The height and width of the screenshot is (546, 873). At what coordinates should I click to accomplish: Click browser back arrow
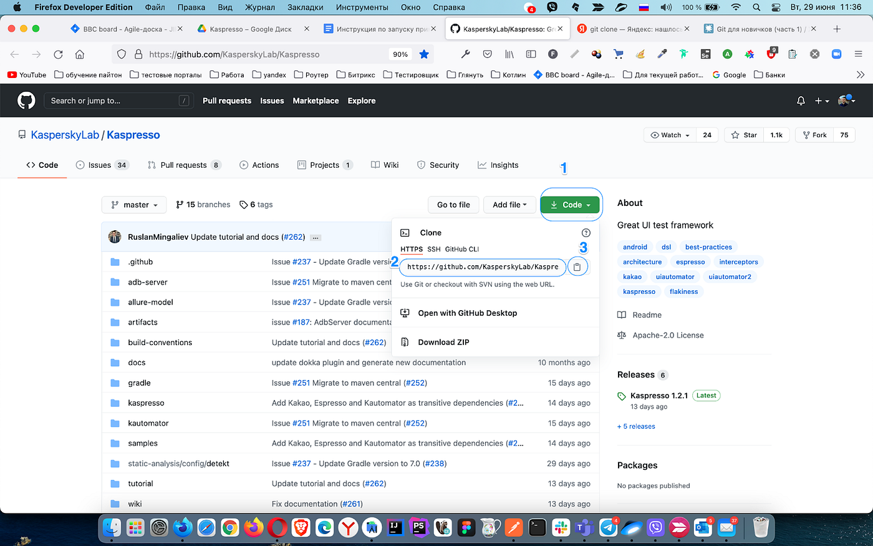15,54
